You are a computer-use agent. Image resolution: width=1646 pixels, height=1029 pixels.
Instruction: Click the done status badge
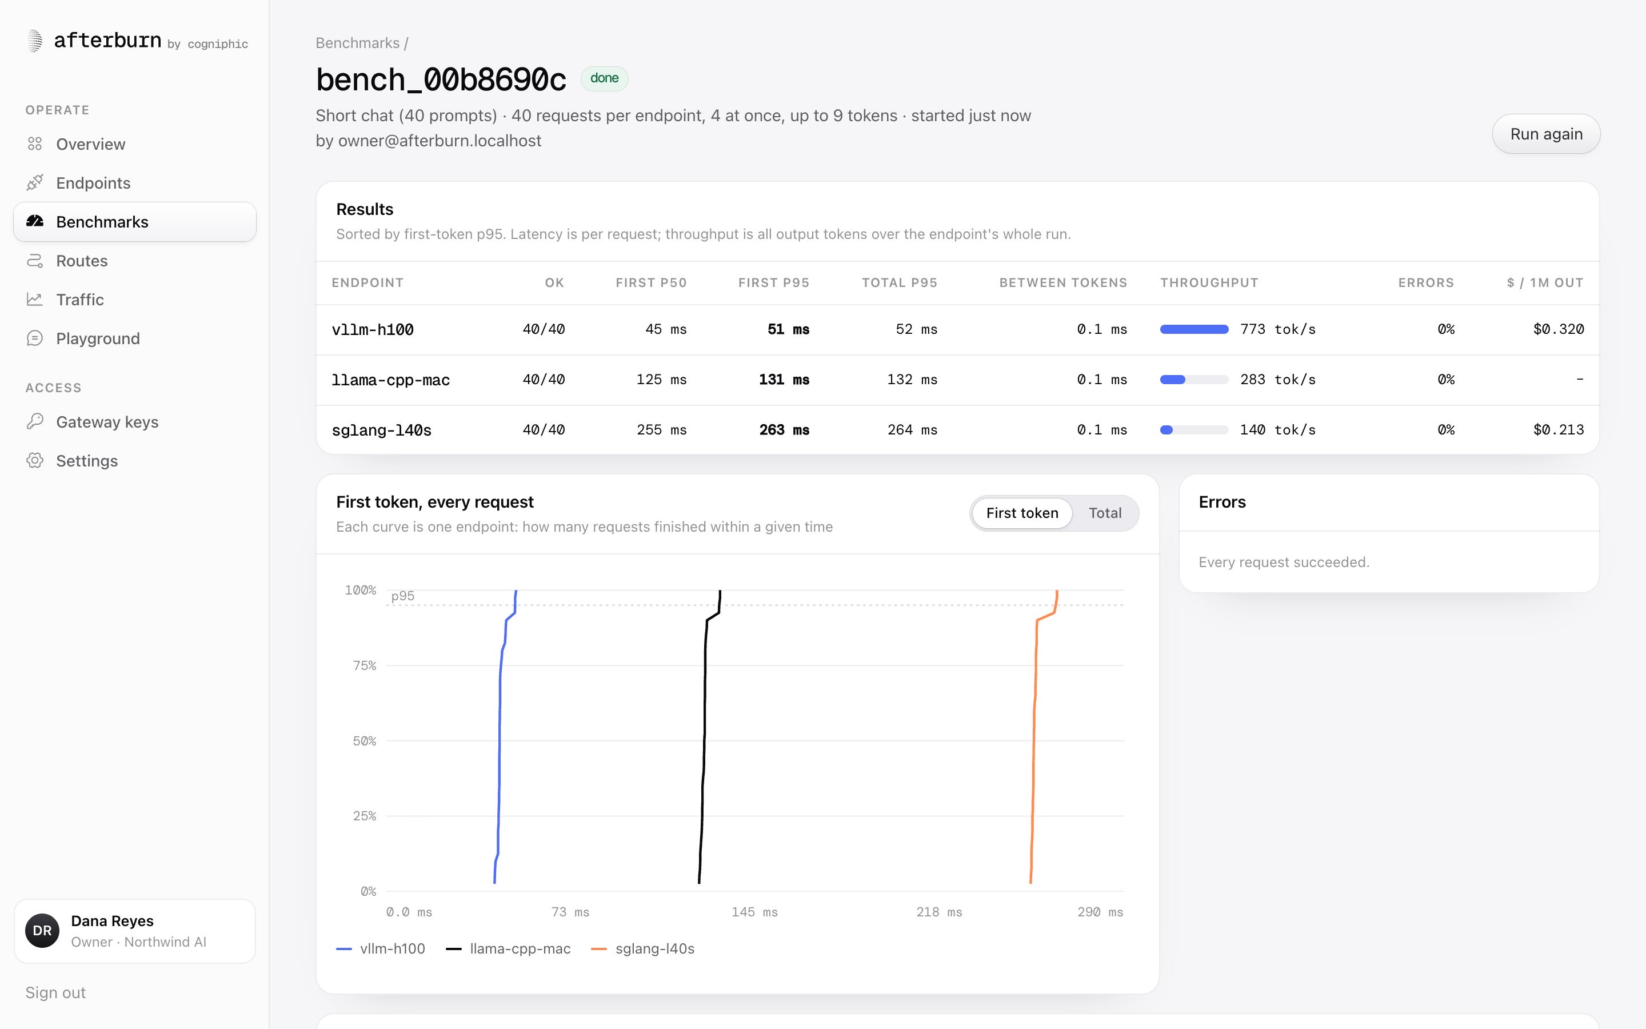604,78
